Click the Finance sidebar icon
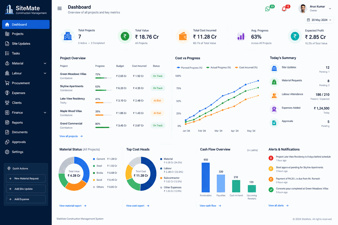The width and height of the screenshot is (338, 225). coord(7,113)
